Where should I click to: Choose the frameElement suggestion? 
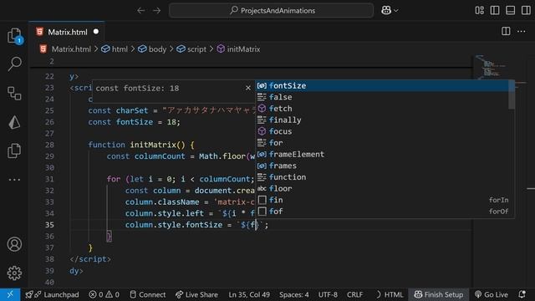click(382, 154)
